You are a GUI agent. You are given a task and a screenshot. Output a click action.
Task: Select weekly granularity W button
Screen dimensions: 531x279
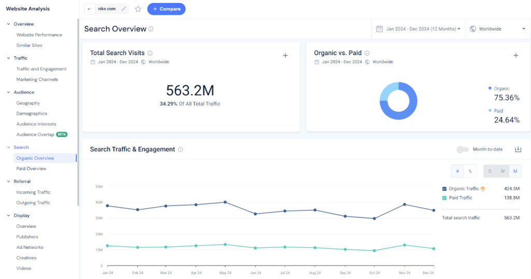pyautogui.click(x=502, y=171)
